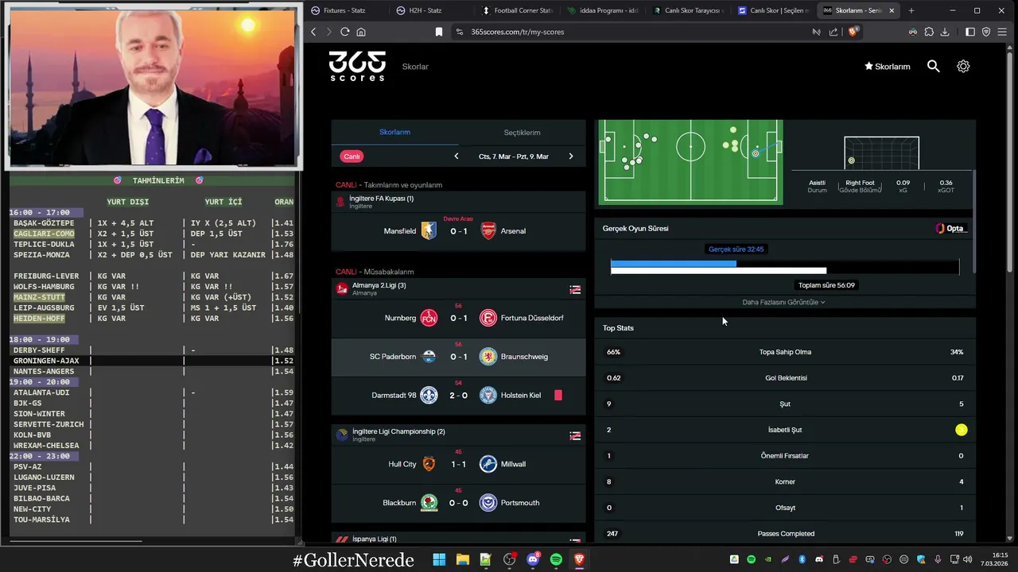Go to previous date range arrow
The width and height of the screenshot is (1018, 572).
[457, 157]
